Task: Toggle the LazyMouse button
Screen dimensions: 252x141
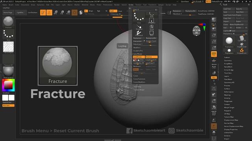Action: pyautogui.click(x=139, y=57)
